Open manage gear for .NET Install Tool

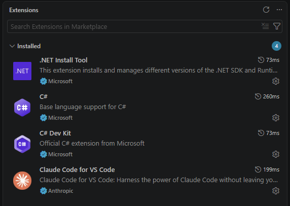coord(276,81)
